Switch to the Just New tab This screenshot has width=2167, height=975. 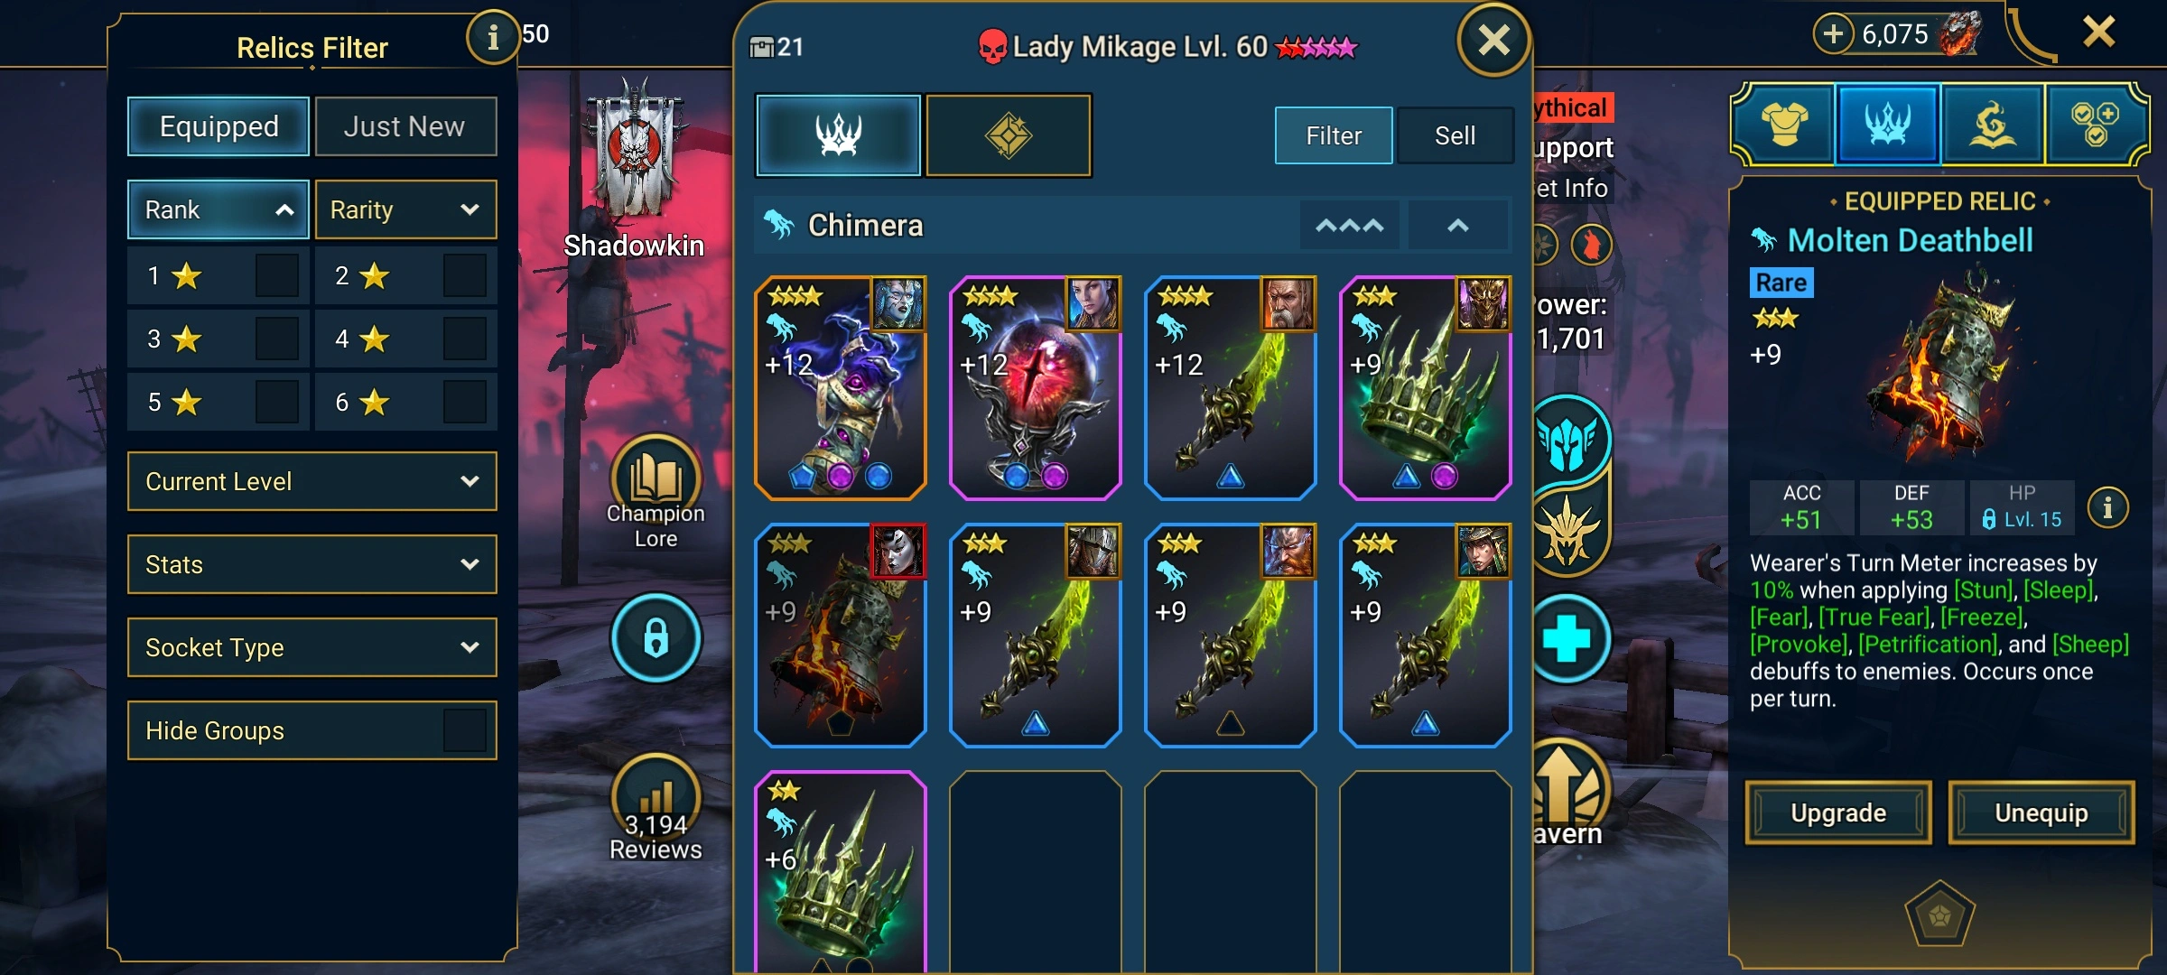pyautogui.click(x=405, y=126)
